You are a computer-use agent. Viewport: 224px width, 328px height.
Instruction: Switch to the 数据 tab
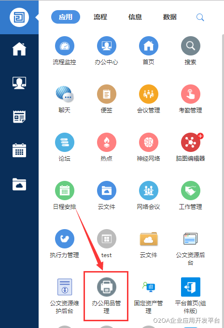click(170, 17)
